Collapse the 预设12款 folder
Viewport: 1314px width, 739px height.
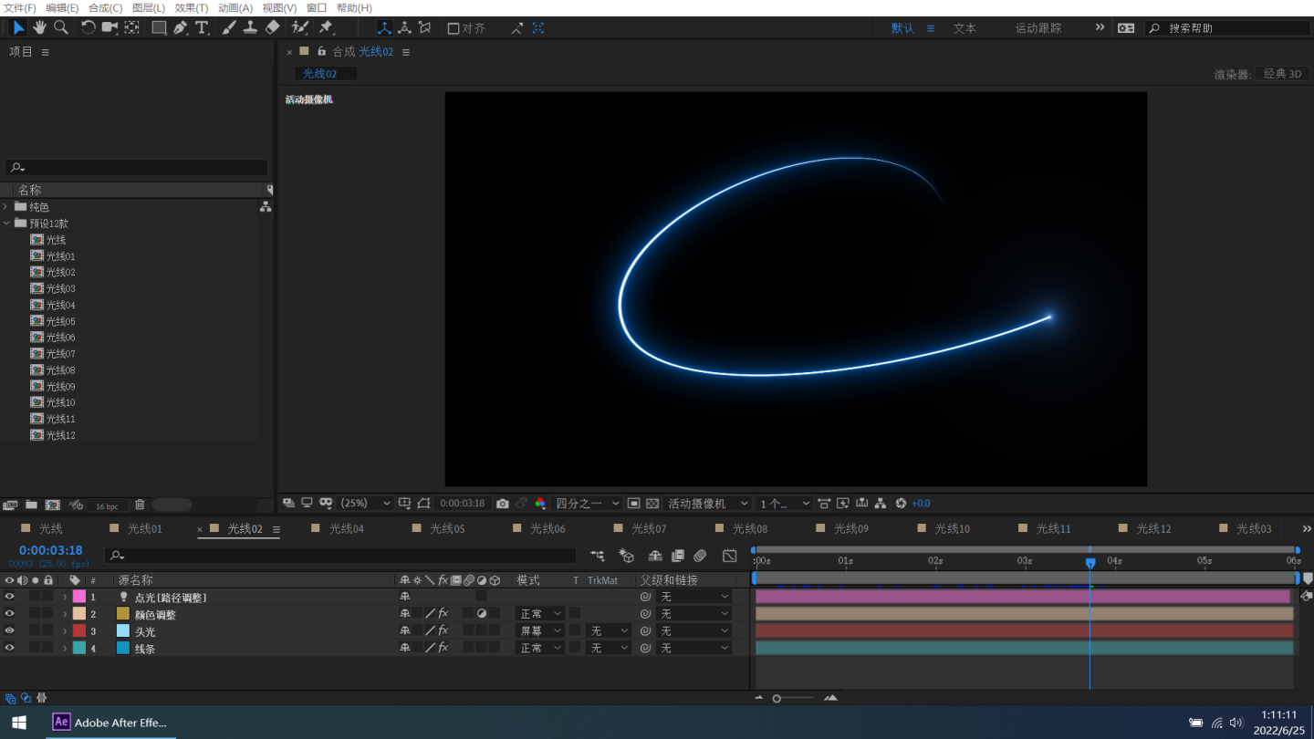click(5, 224)
